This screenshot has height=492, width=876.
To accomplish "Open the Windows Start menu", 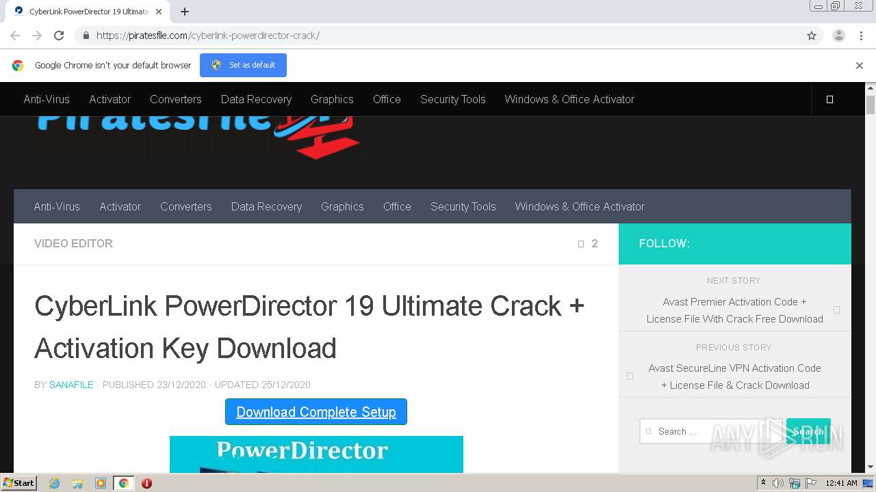I will click(19, 483).
